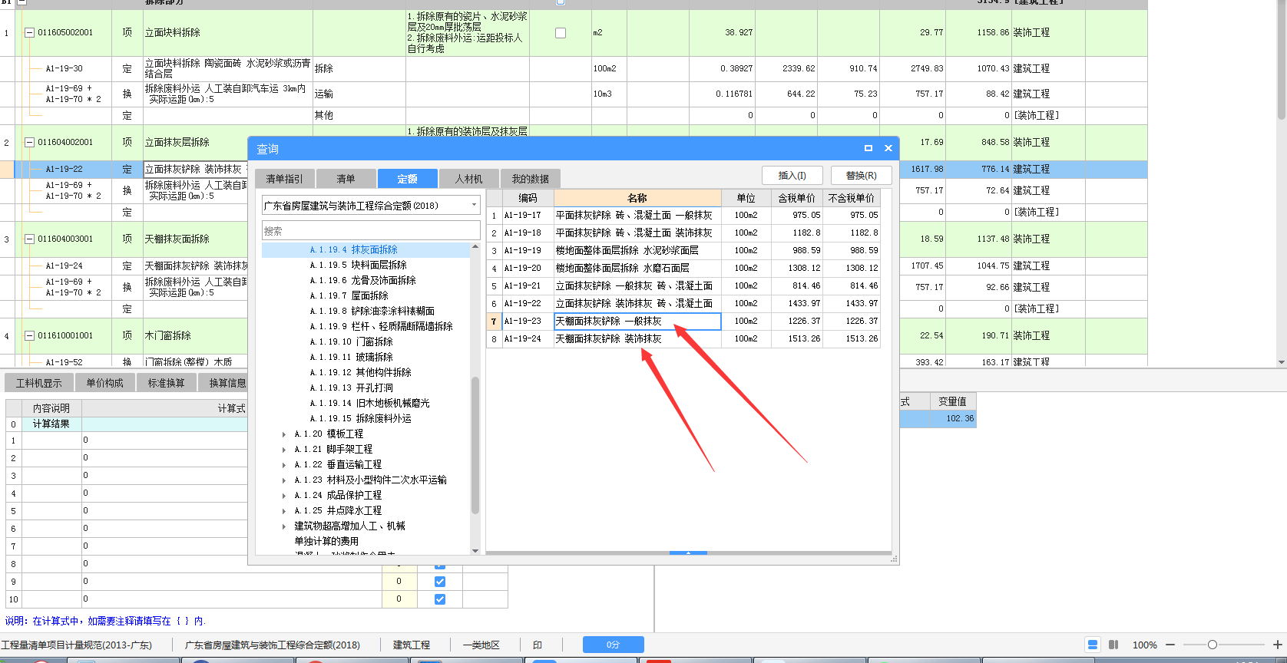Select A.1.19.6 龙骨及饰面拆除 tree item

click(362, 280)
